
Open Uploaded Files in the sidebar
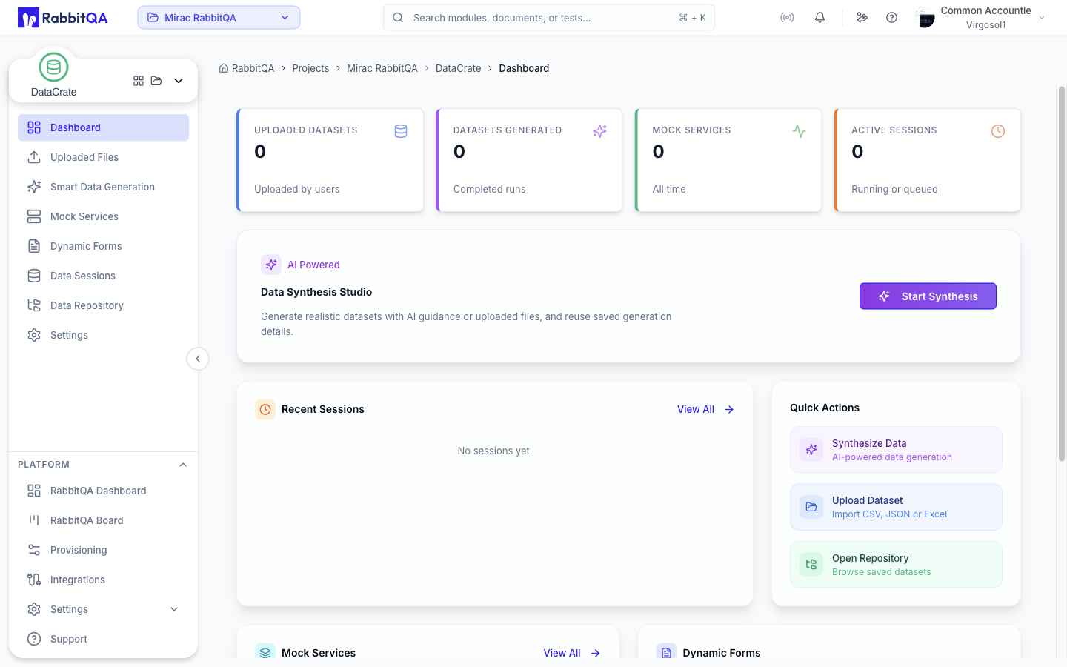pyautogui.click(x=103, y=157)
